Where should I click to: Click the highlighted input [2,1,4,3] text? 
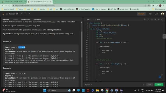pyautogui.click(x=22, y=47)
